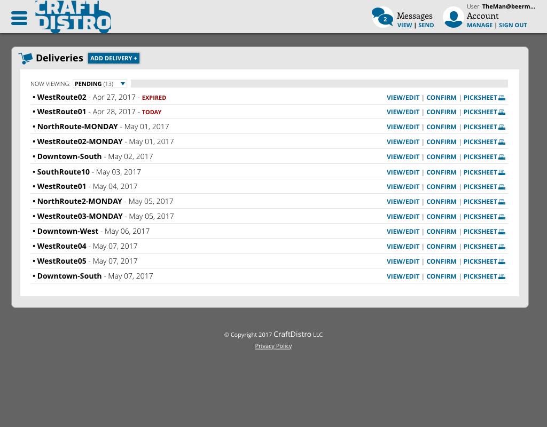Open View/Edit for WestRoute03-MONDAY
547x427 pixels.
tap(403, 217)
